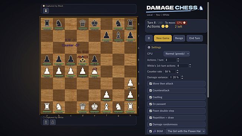
Task: Disable the Castling rule checkbox
Action: 151,97
